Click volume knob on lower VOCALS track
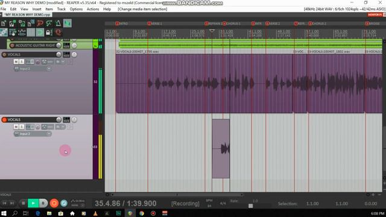This screenshot has height=217, width=386. [59, 119]
